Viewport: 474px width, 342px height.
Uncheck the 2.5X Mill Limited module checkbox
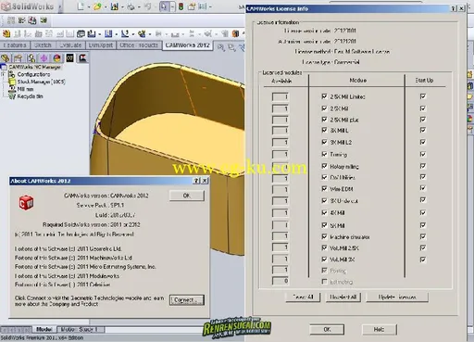[x=324, y=96]
